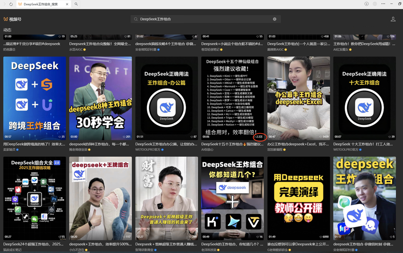Open the video titled 用DeepSeek做跨境真的绝了
The height and width of the screenshot is (253, 403).
tap(34, 144)
